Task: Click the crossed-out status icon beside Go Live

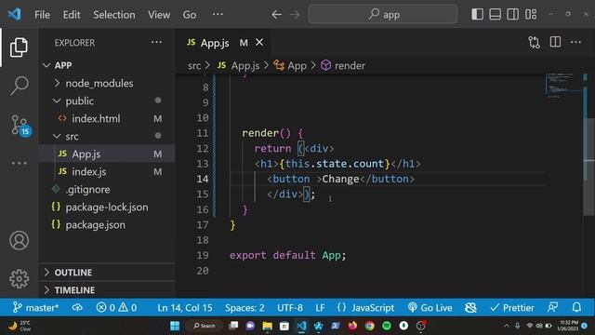Action: (470, 308)
